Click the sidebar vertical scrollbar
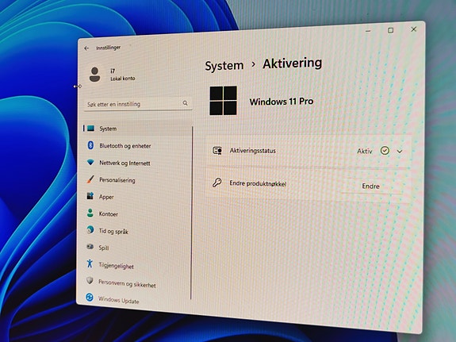 192,213
